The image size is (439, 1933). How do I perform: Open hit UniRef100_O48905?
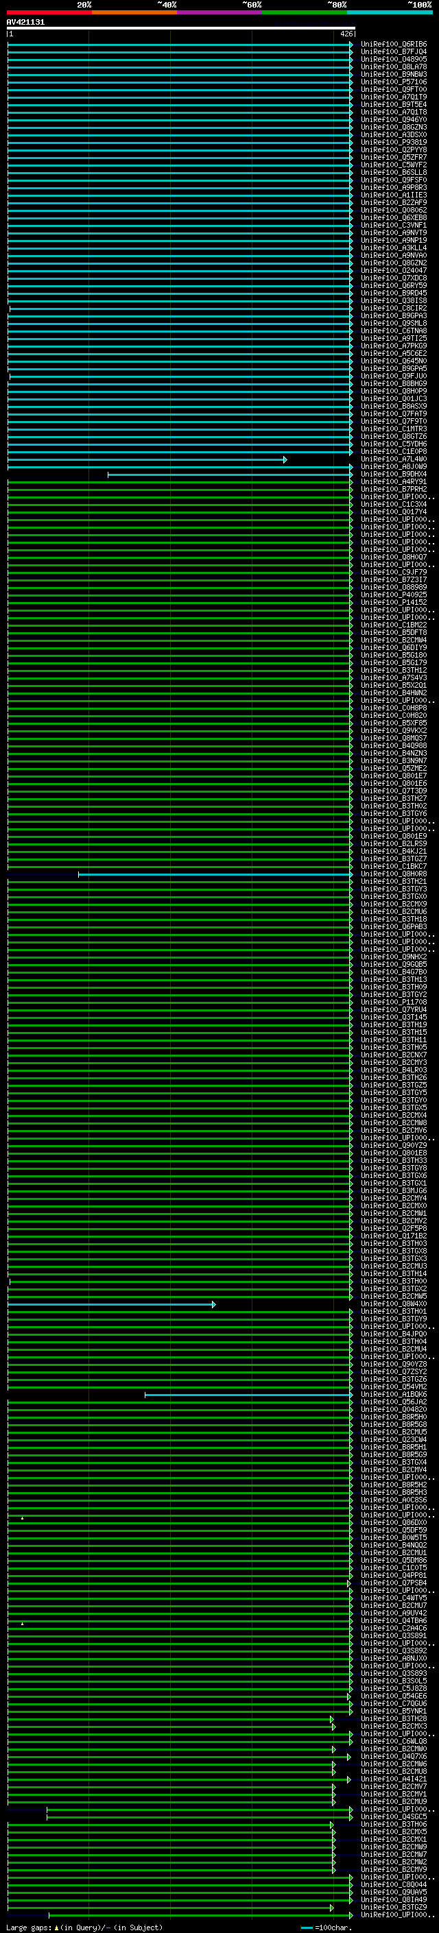(x=393, y=59)
